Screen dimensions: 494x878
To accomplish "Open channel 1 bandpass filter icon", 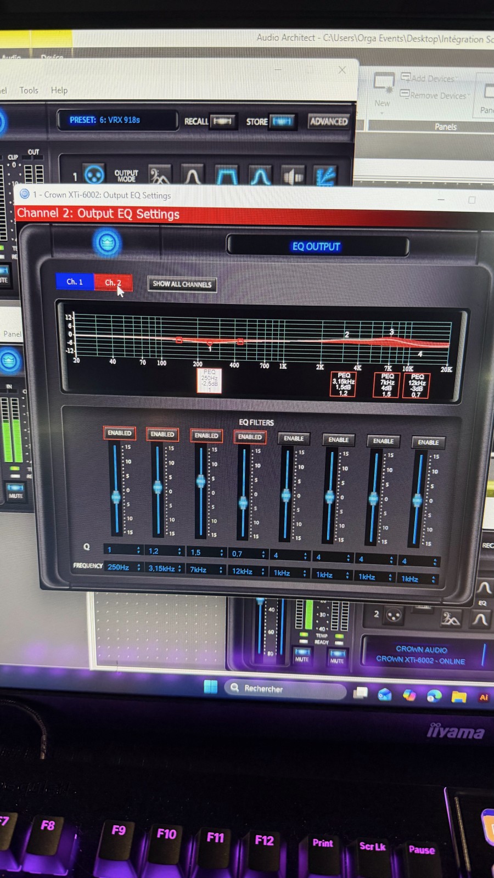I will point(226,177).
